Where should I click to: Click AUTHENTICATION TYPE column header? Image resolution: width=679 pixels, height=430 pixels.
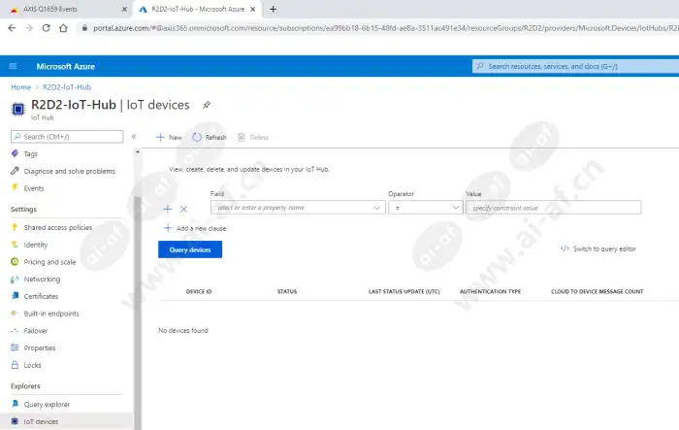point(490,292)
